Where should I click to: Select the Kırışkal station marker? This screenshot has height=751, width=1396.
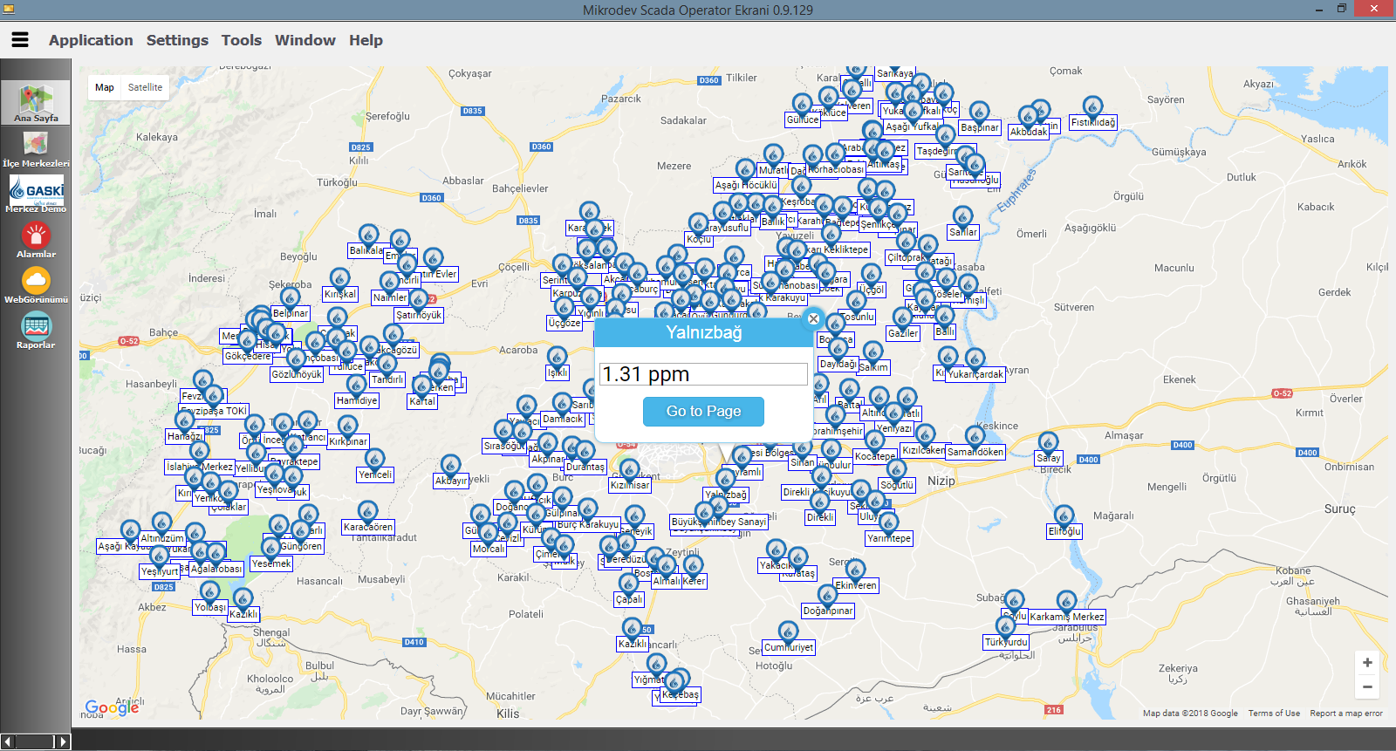339,279
